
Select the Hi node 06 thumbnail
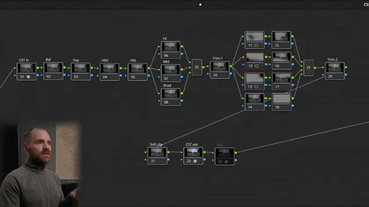[171, 47]
